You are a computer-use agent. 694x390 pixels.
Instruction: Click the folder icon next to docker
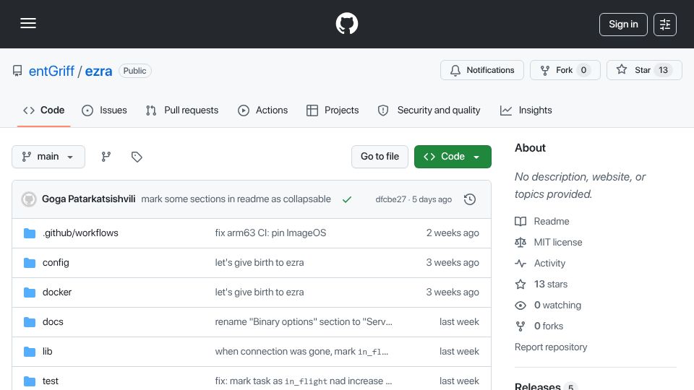coord(30,292)
